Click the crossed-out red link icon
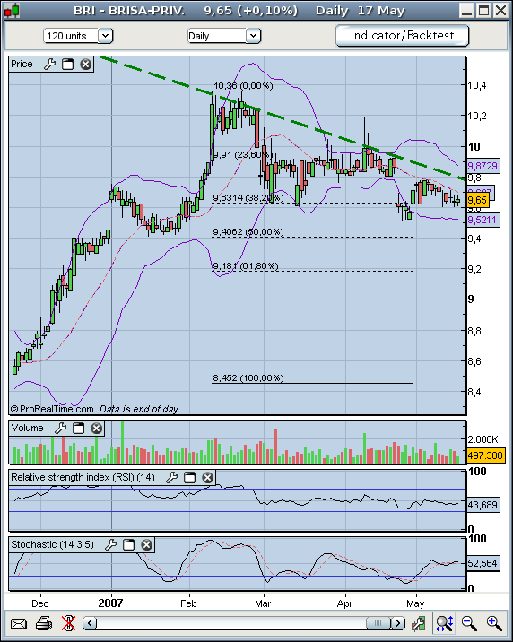513x642 pixels. (x=68, y=623)
